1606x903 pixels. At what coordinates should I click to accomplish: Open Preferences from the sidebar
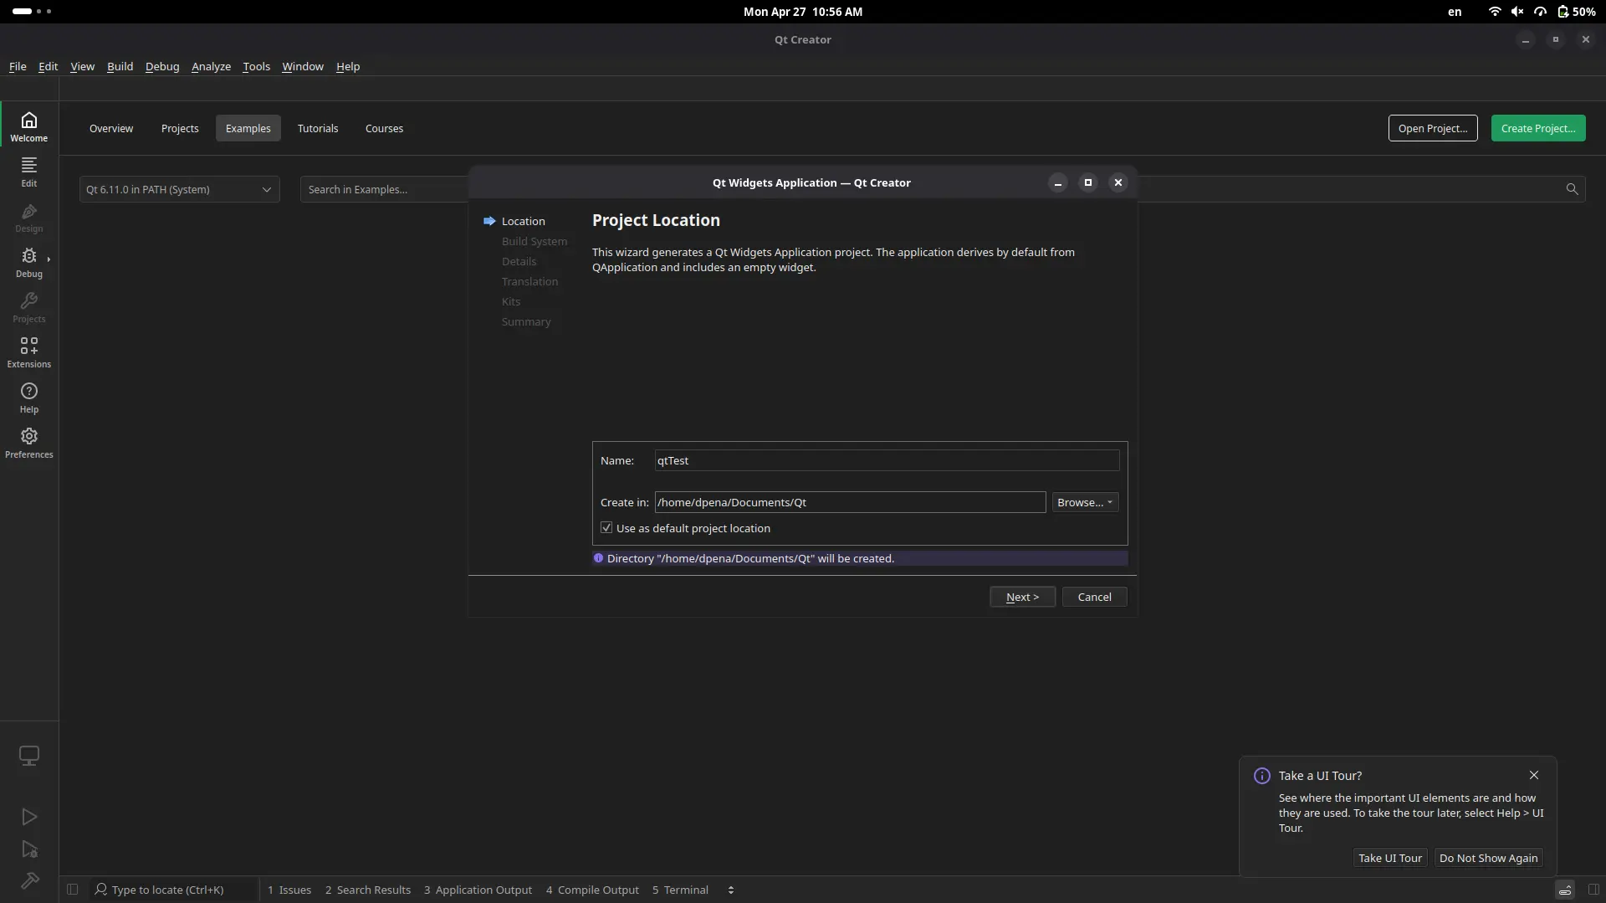pyautogui.click(x=29, y=443)
